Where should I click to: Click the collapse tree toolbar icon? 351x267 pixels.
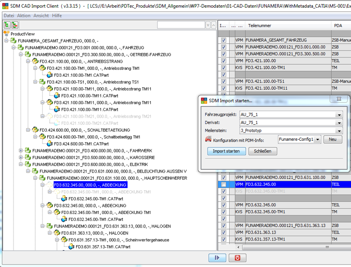point(15,25)
